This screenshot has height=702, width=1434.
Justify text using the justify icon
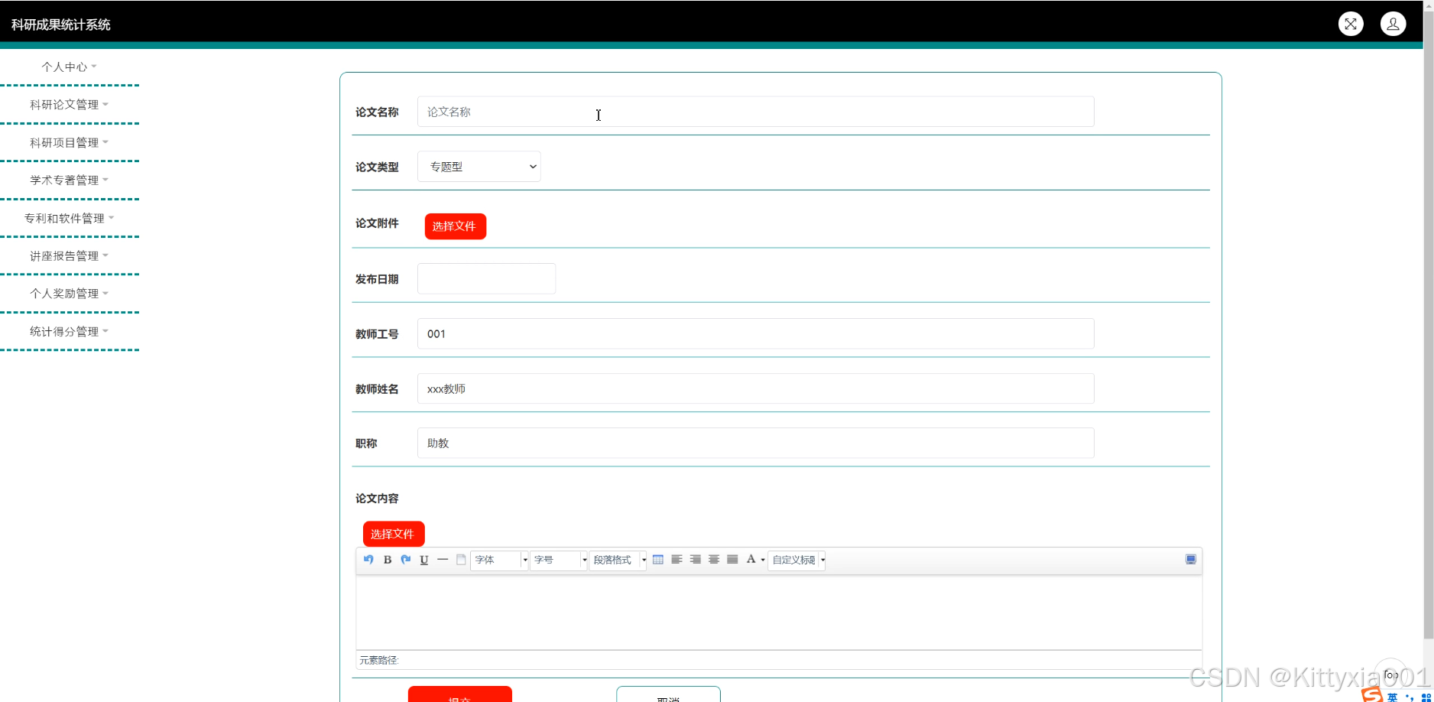tap(732, 560)
